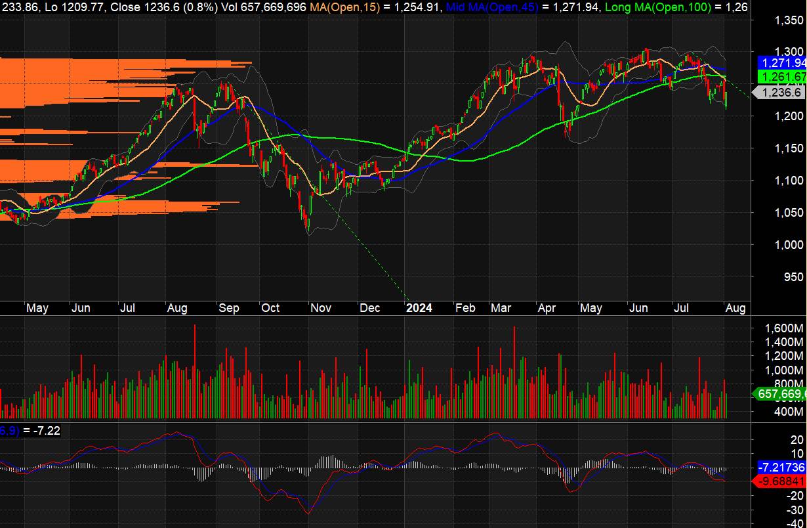This screenshot has width=807, height=528.
Task: Click the 20 label on MACD axis
Action: [x=797, y=439]
